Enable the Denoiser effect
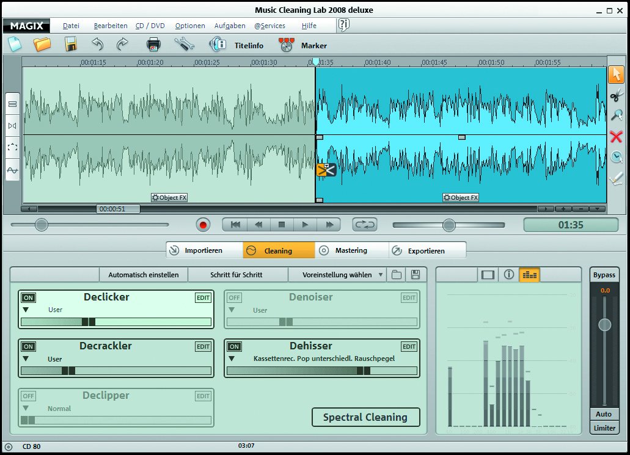 234,298
